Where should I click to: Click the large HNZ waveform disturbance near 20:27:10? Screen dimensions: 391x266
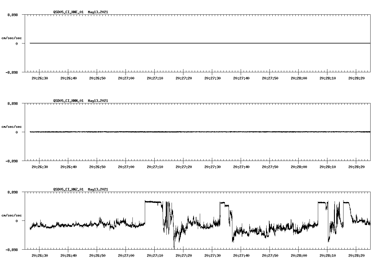153,202
